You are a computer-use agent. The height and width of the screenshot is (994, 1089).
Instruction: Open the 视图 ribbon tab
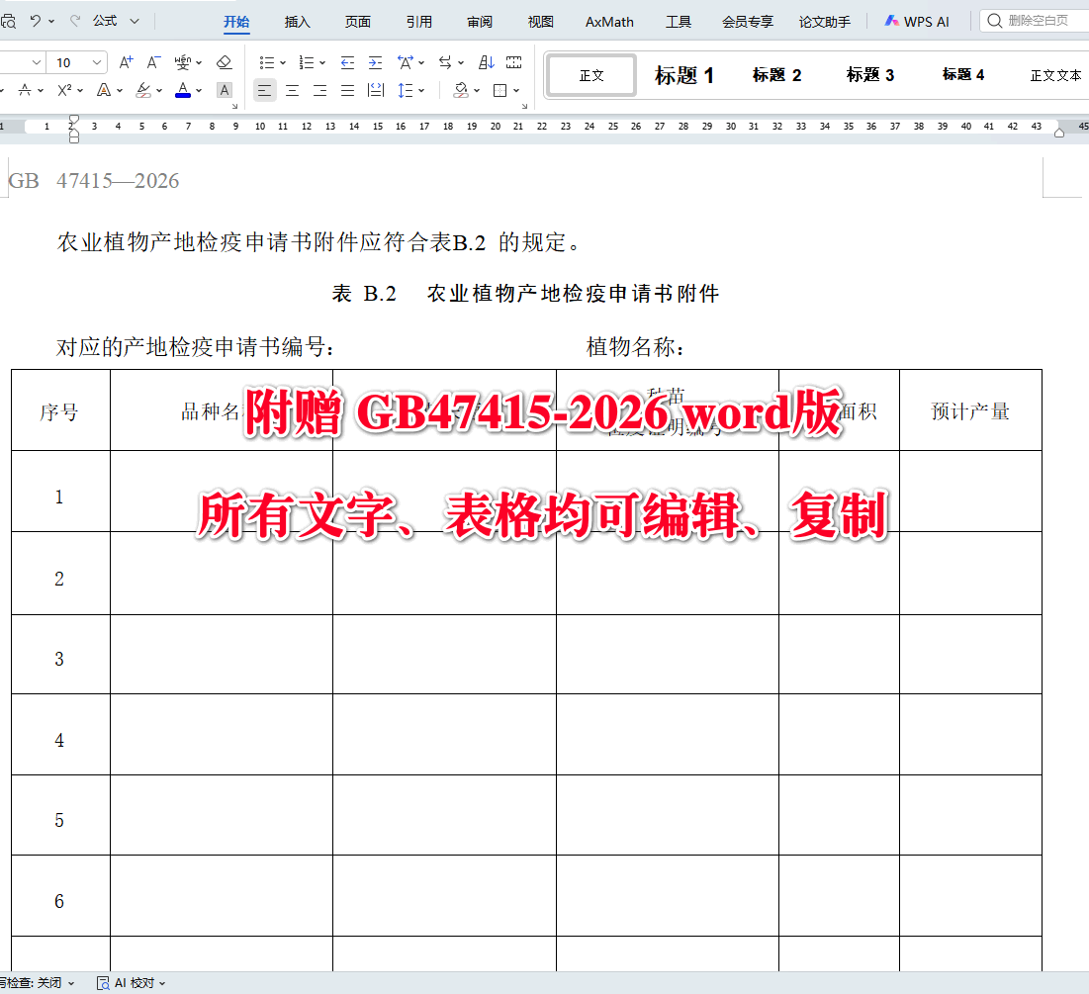click(540, 22)
